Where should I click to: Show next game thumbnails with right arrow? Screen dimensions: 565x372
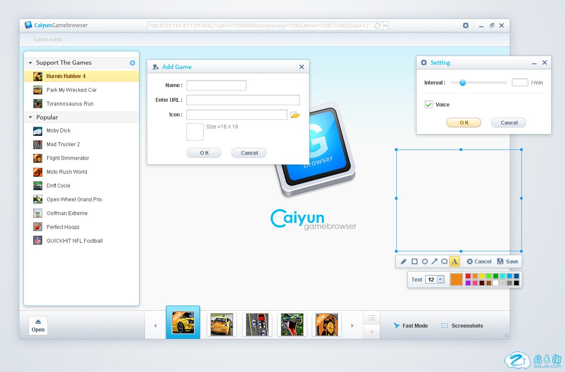[352, 326]
